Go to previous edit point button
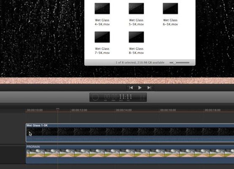Image resolution: width=234 pixels, height=169 pixels. coord(131,88)
